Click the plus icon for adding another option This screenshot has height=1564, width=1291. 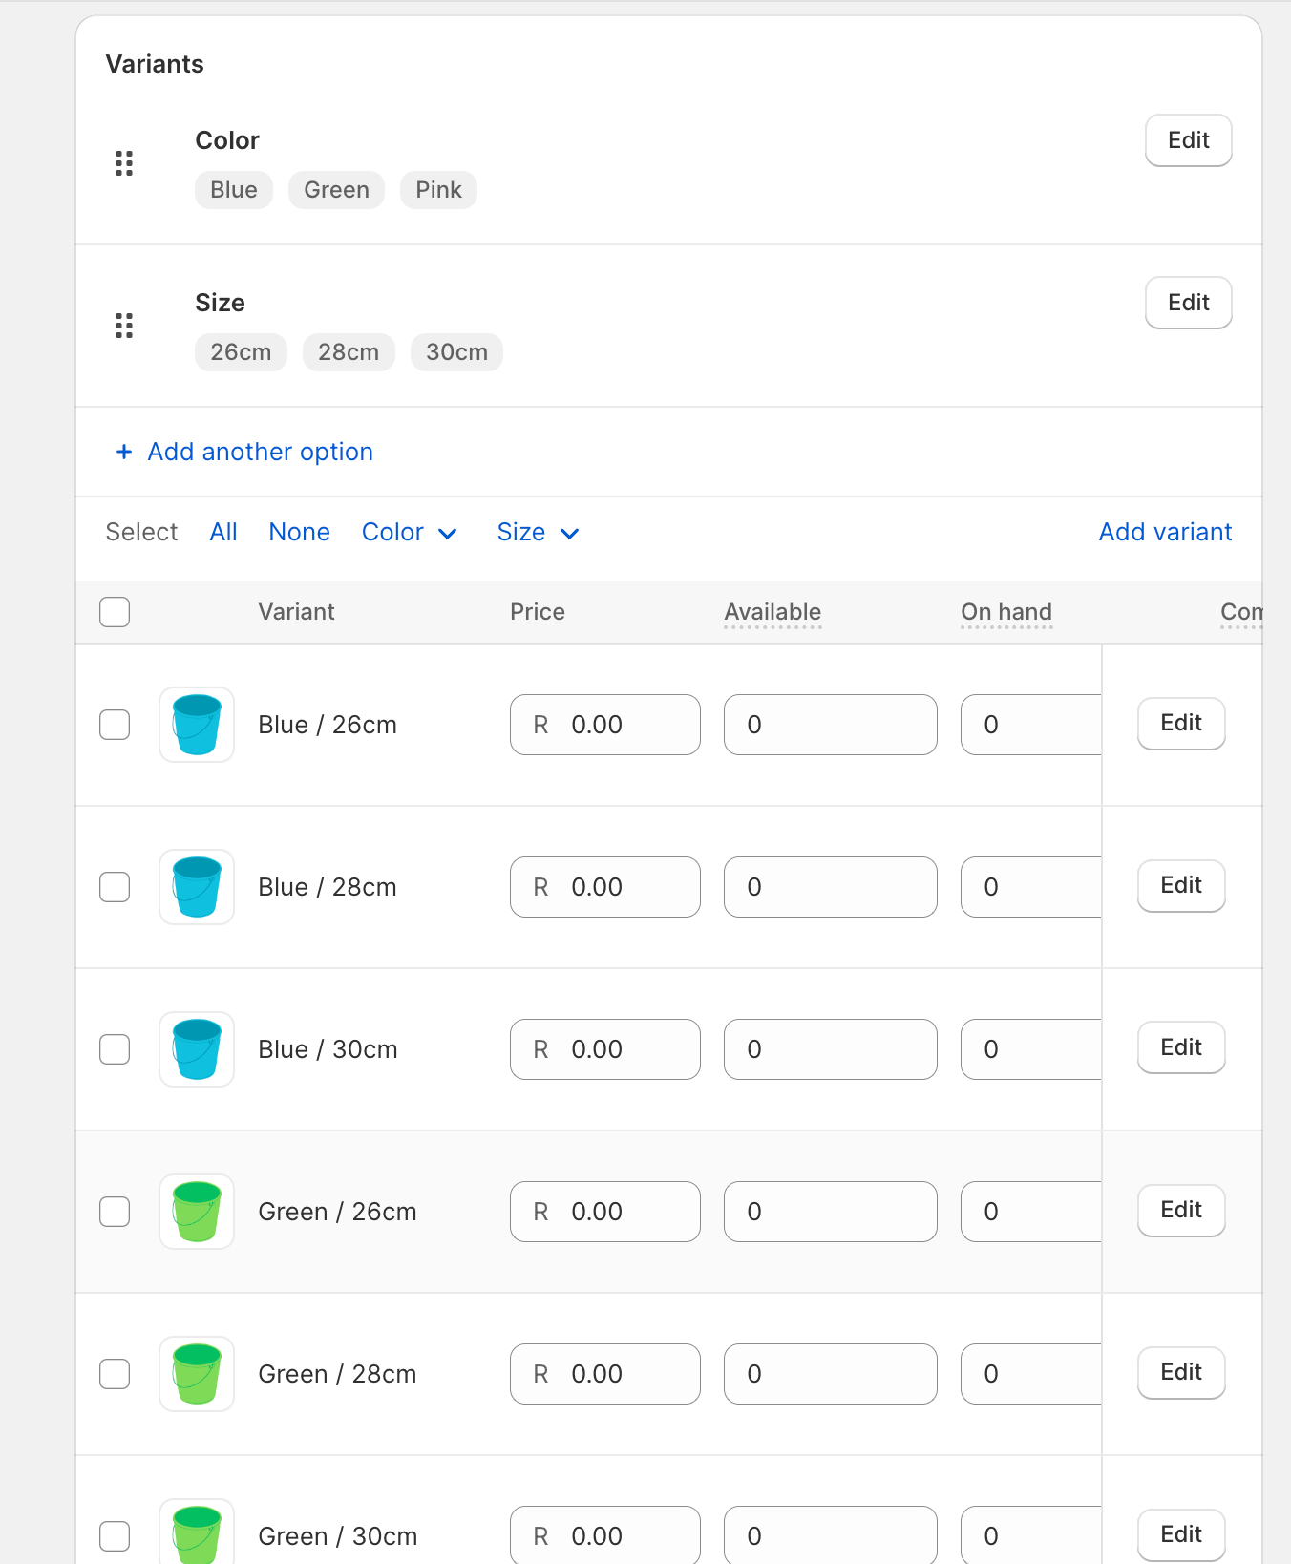pyautogui.click(x=124, y=452)
